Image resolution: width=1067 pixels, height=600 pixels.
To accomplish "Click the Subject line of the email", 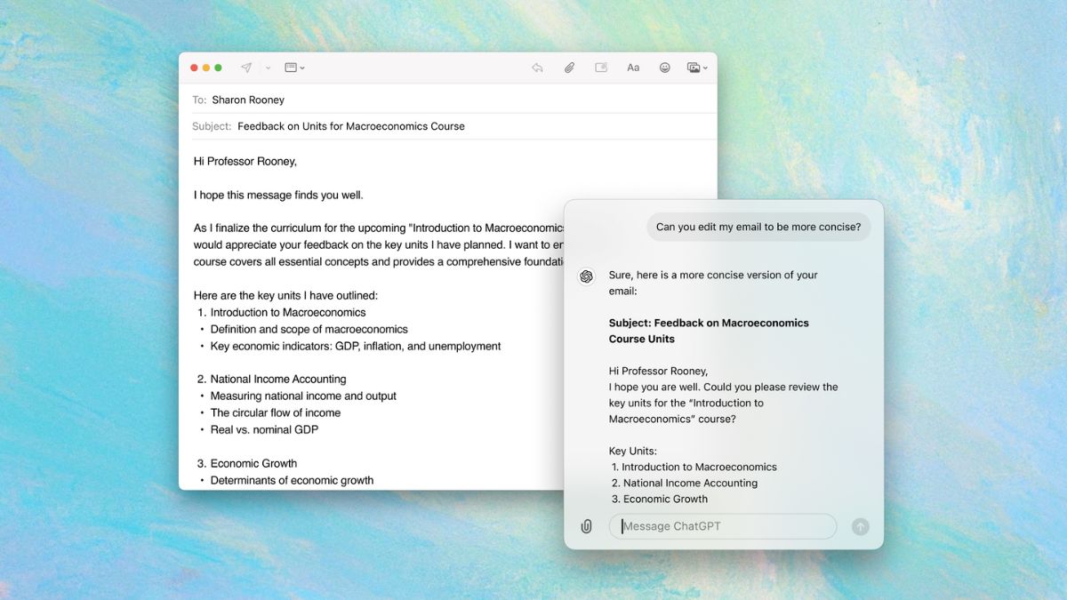I will click(350, 126).
